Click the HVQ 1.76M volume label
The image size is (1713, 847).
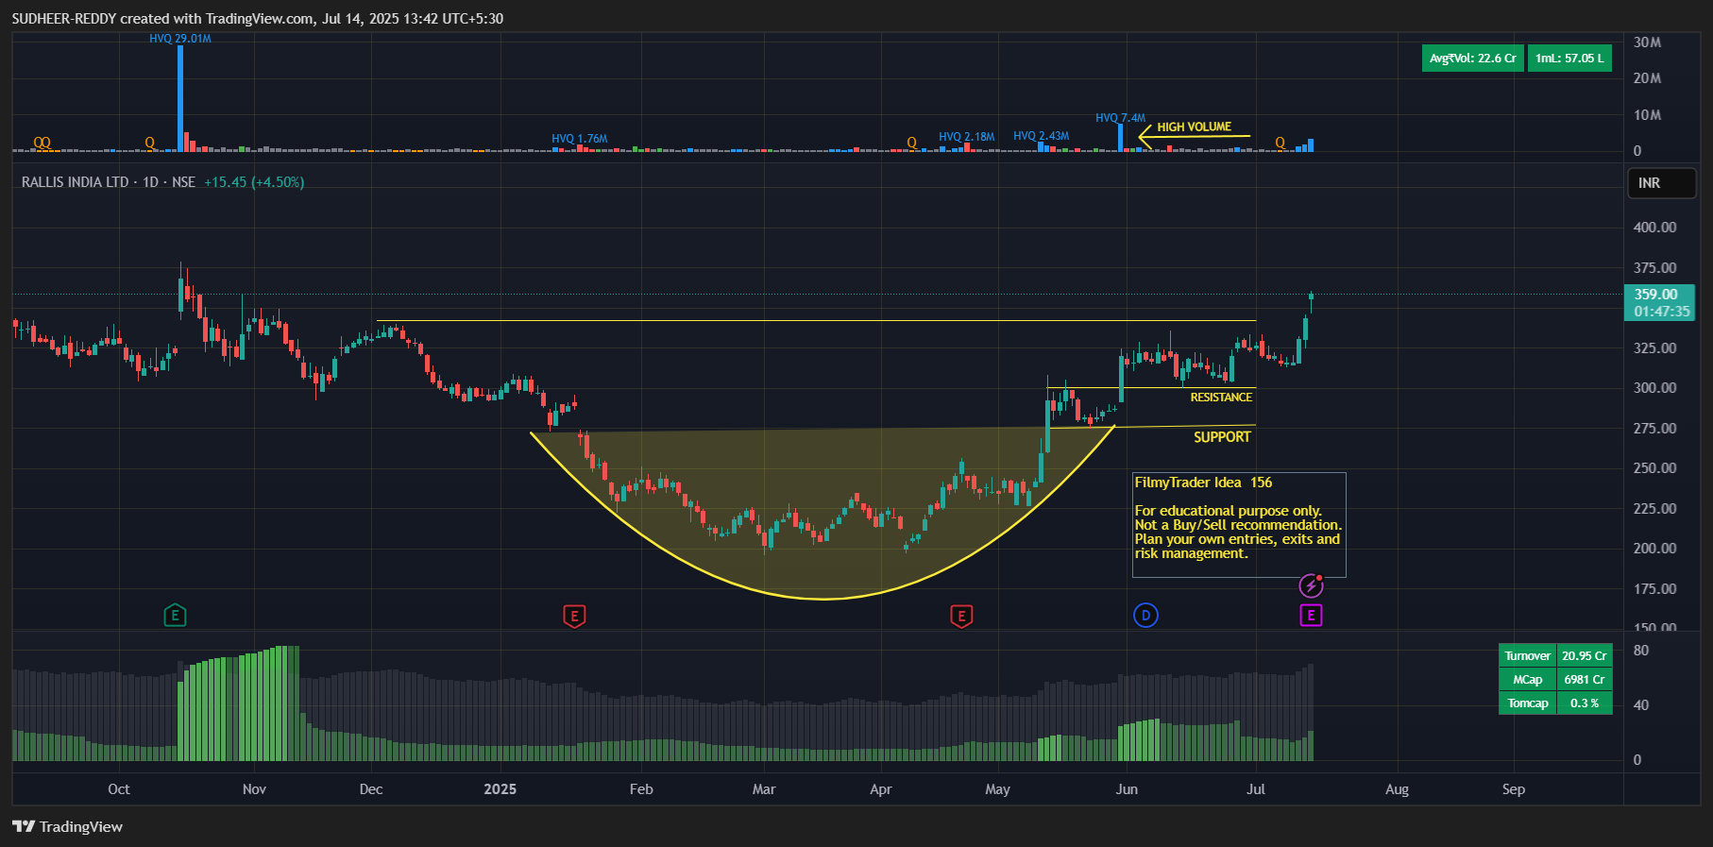[580, 139]
